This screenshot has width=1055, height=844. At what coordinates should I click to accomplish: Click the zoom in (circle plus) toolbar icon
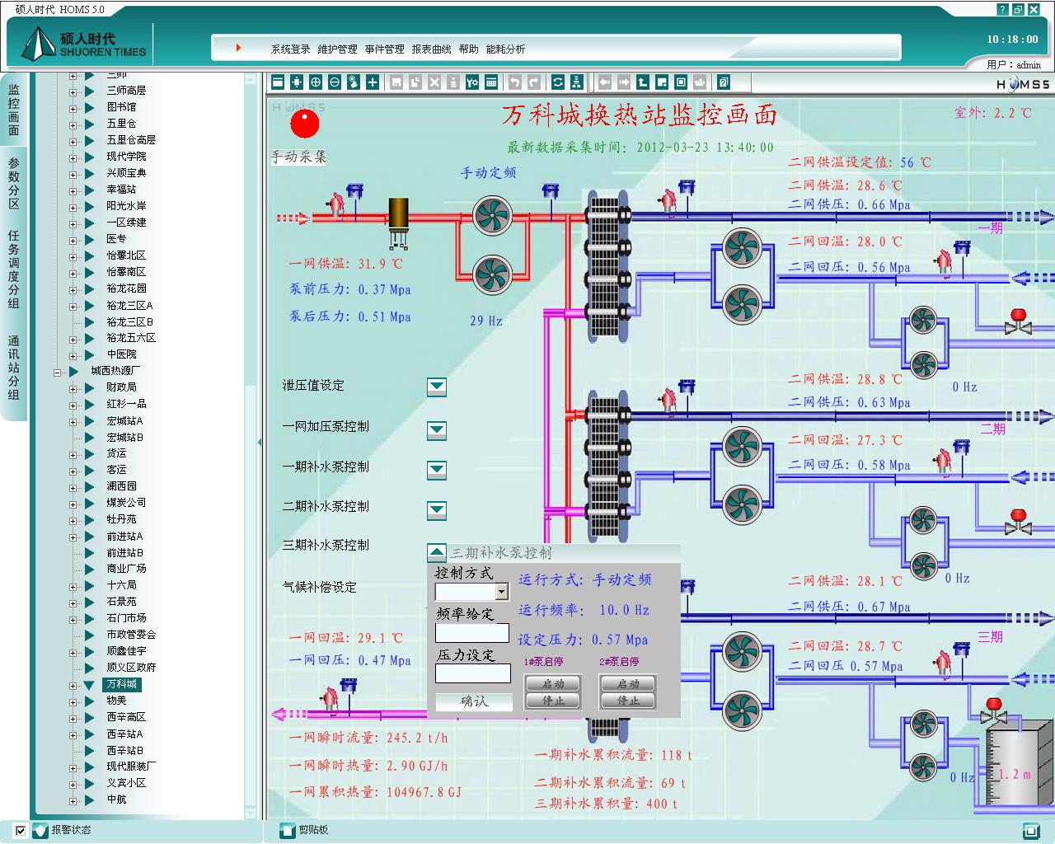point(316,82)
